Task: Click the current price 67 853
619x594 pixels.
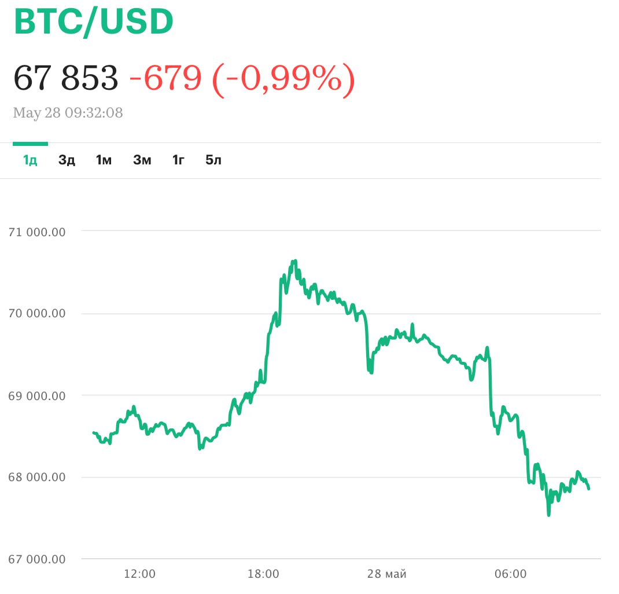Action: pyautogui.click(x=65, y=78)
